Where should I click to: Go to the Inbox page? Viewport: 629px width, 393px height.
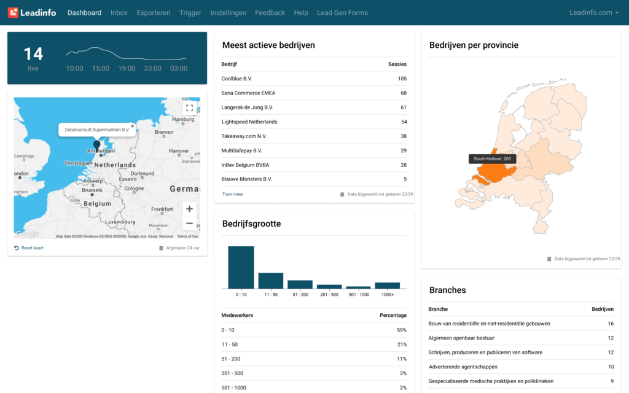click(x=119, y=13)
